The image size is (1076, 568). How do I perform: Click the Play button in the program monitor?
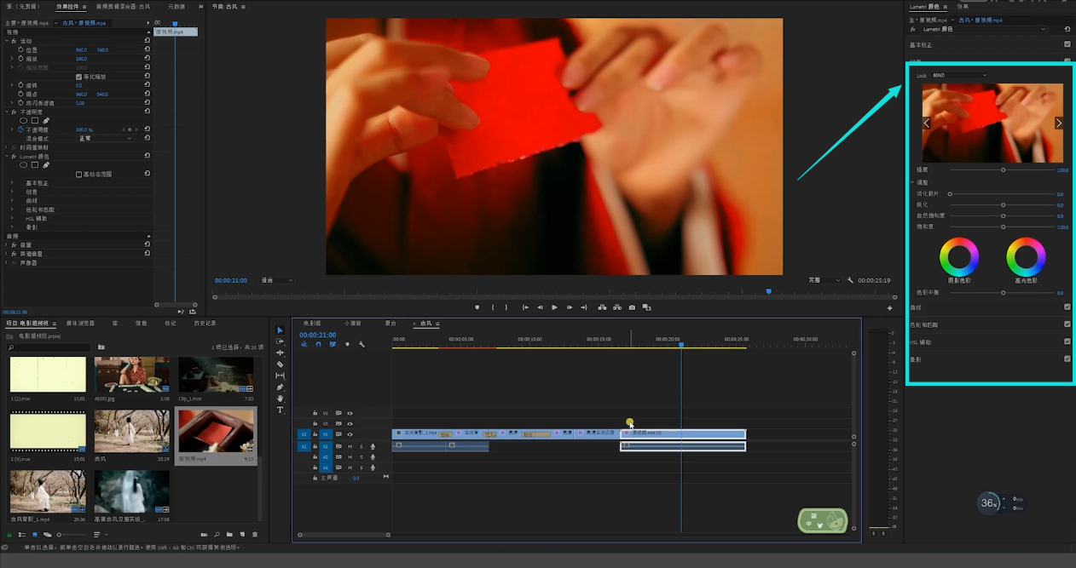tap(554, 307)
